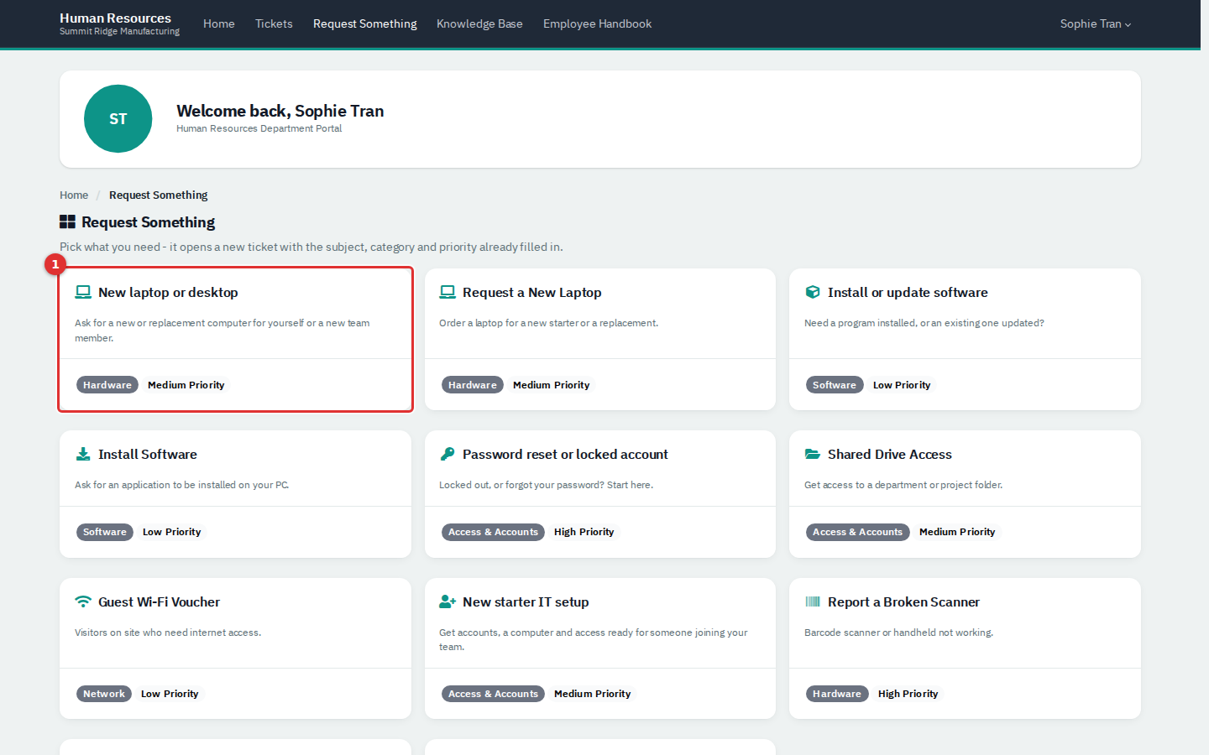
Task: Click the box icon beside Install or update software
Action: [x=813, y=292]
